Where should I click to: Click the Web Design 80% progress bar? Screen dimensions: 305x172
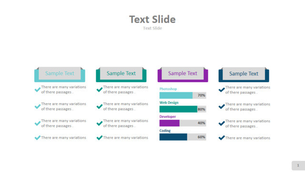point(183,109)
